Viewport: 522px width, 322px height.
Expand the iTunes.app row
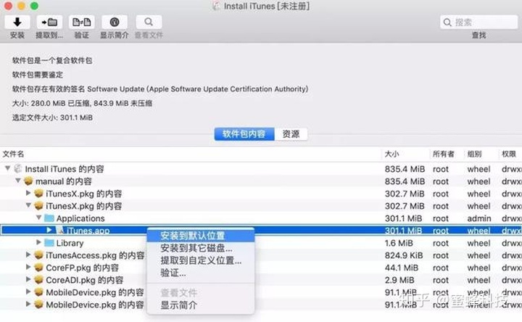click(49, 230)
